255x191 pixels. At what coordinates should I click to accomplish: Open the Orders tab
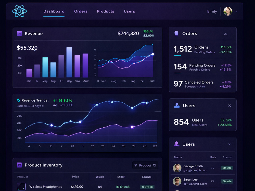[x=81, y=11]
